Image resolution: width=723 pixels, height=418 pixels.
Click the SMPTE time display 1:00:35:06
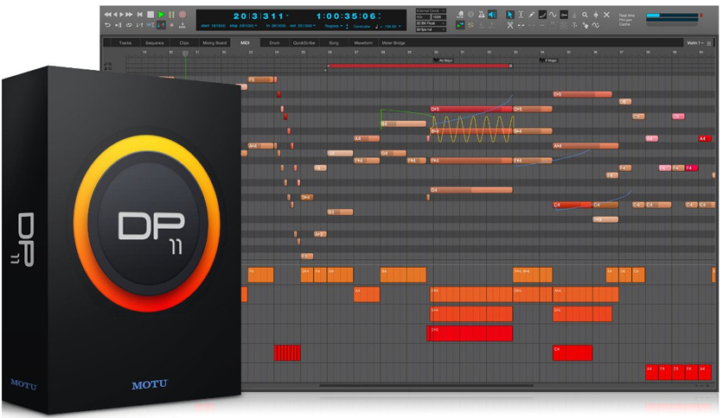pos(346,16)
